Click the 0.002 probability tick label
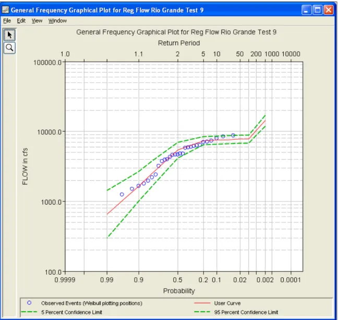 pyautogui.click(x=265, y=280)
